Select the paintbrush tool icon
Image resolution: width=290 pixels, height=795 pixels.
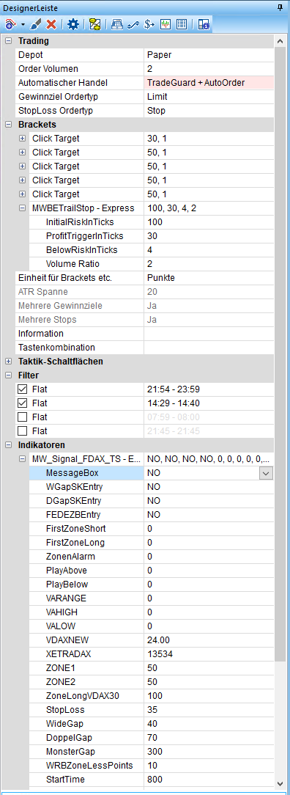pos(36,23)
